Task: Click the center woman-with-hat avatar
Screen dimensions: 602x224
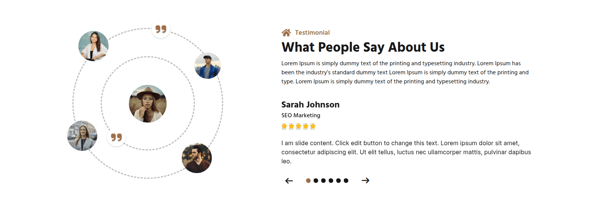Action: pos(148,104)
